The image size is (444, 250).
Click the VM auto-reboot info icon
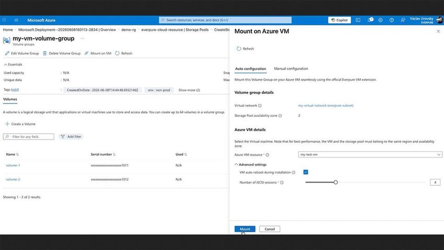coord(294,173)
